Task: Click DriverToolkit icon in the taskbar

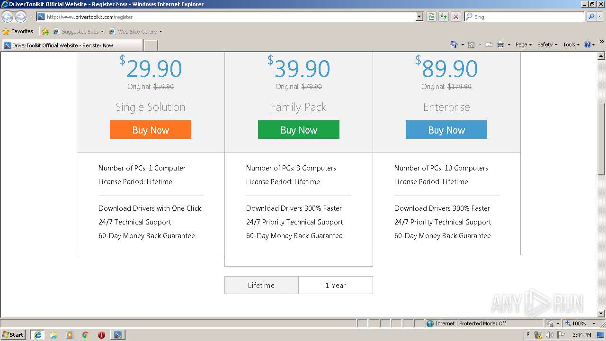Action: pos(117,335)
